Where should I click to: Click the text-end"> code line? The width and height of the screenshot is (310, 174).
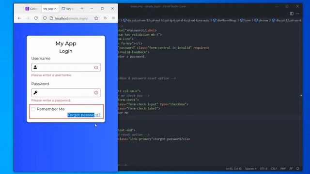click(x=126, y=130)
